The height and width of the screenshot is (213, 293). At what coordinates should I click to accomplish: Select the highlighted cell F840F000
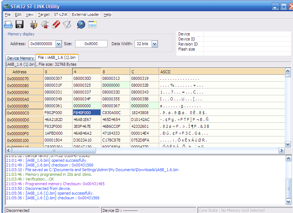pos(87,113)
